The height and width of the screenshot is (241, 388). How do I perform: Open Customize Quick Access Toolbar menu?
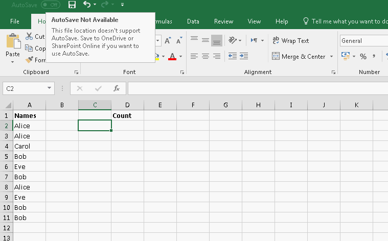[122, 5]
